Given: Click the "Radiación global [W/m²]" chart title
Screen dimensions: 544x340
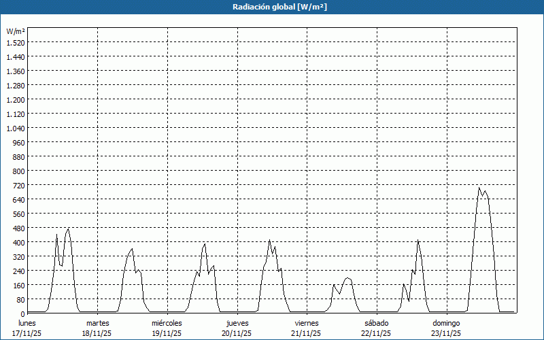Looking at the screenshot, I should tap(272, 7).
